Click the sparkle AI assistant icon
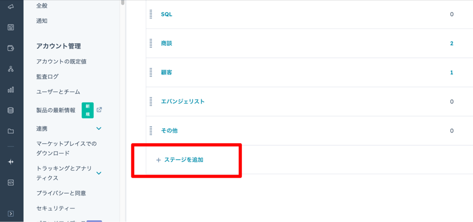Viewport: 473px width, 222px height. click(11, 162)
